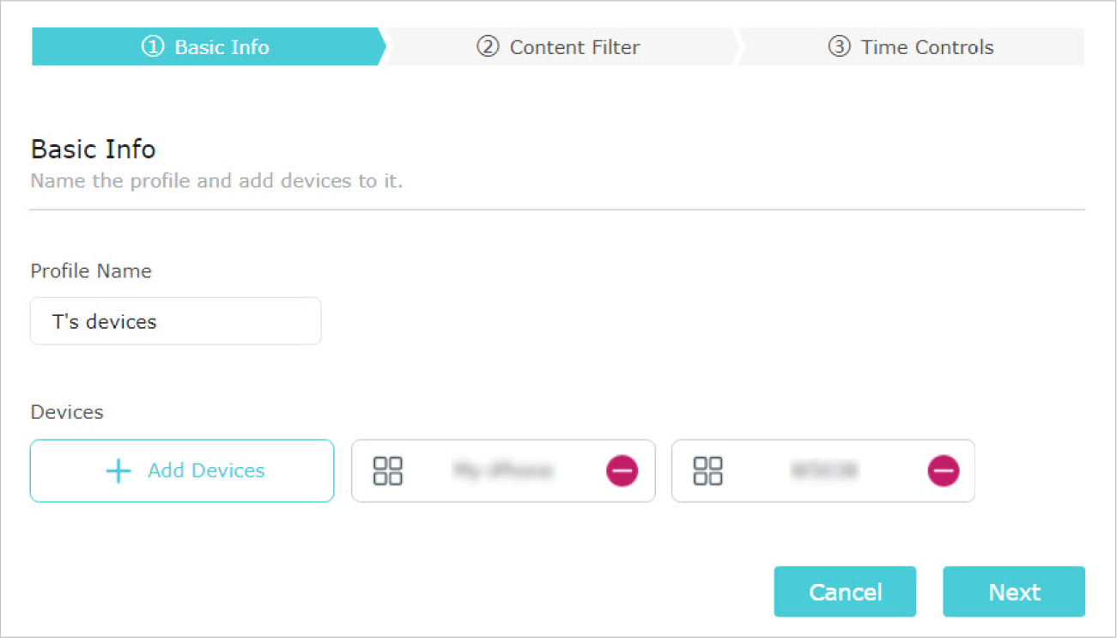Click the circled number 3 step icon
Viewport: 1117px width, 638px height.
[x=839, y=47]
